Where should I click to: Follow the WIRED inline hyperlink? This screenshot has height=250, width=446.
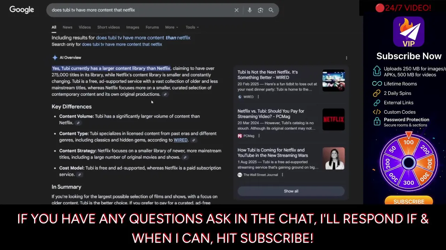pyautogui.click(x=180, y=140)
